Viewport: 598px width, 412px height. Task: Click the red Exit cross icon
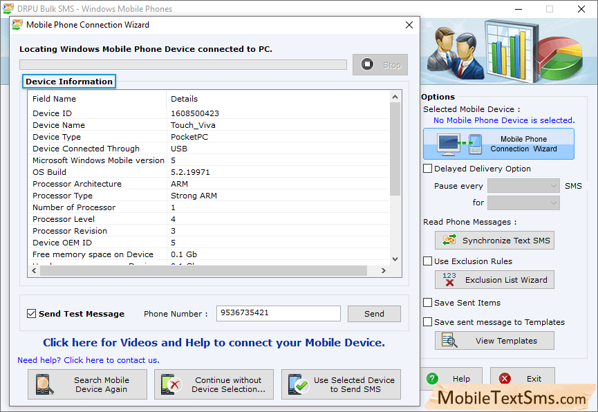[505, 378]
